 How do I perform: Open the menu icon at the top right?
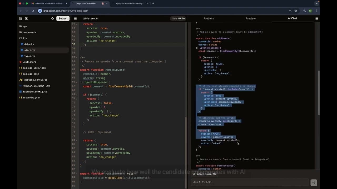[x=317, y=18]
